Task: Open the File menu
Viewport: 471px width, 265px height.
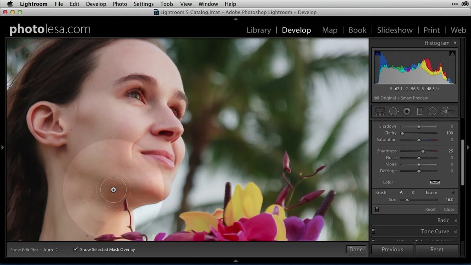Action: (x=58, y=4)
